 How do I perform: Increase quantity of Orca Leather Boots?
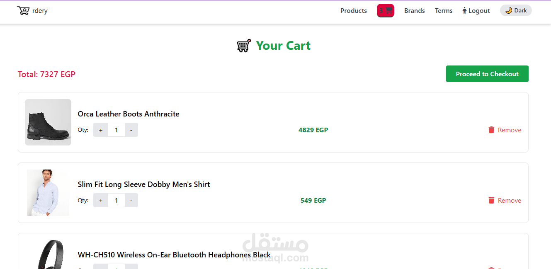point(101,130)
